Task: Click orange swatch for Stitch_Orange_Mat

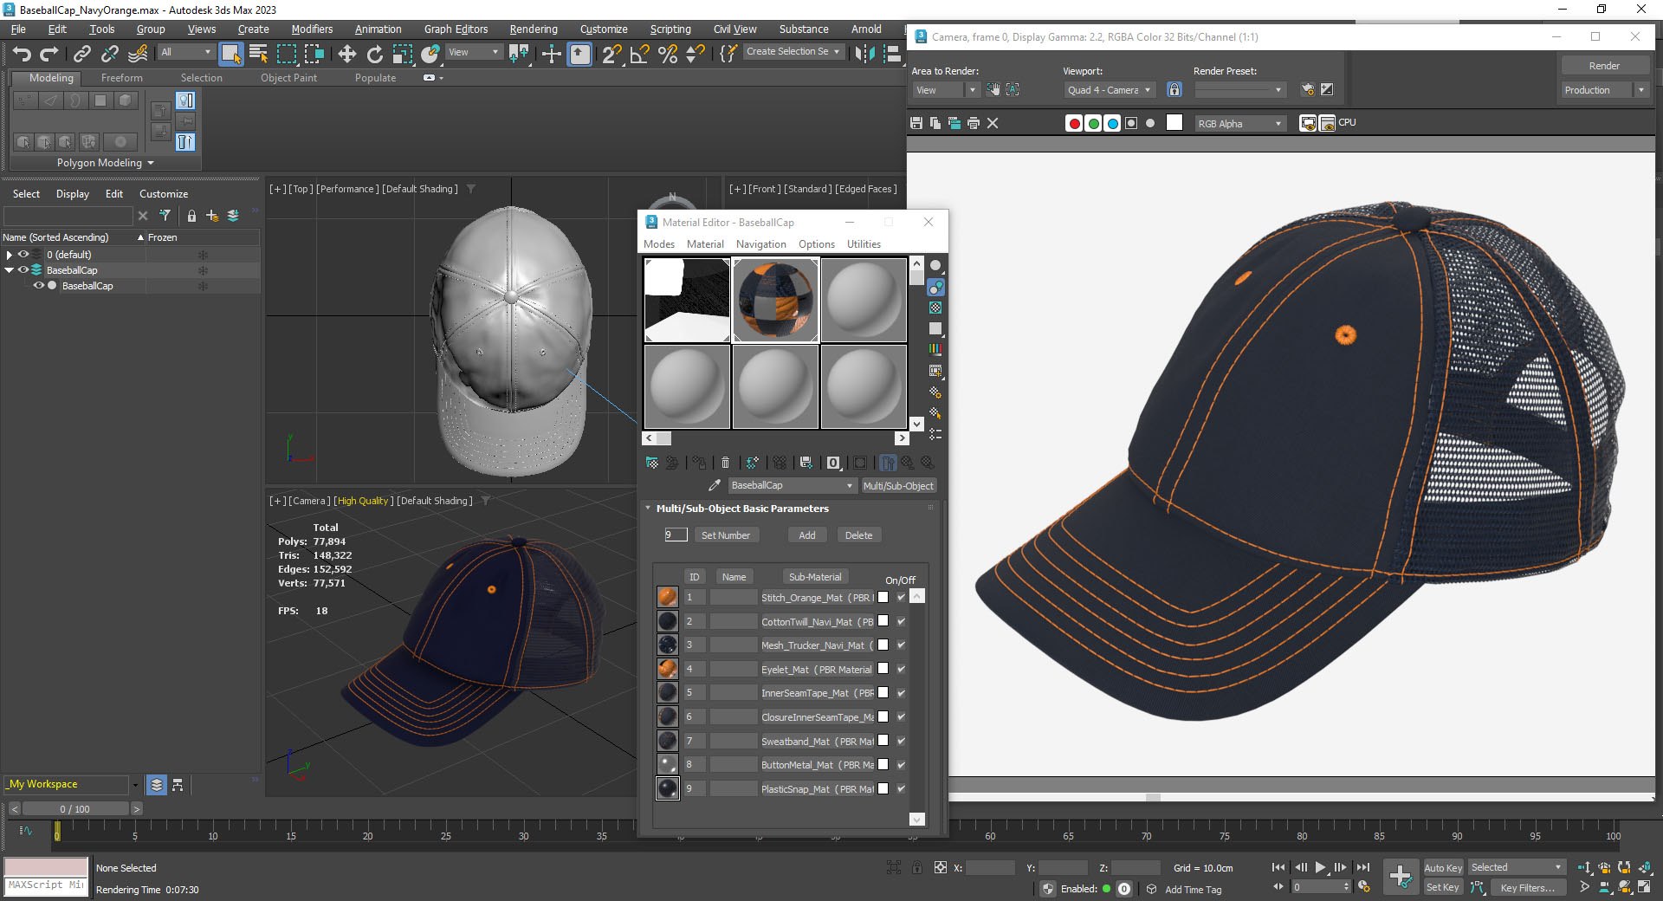Action: pos(667,597)
